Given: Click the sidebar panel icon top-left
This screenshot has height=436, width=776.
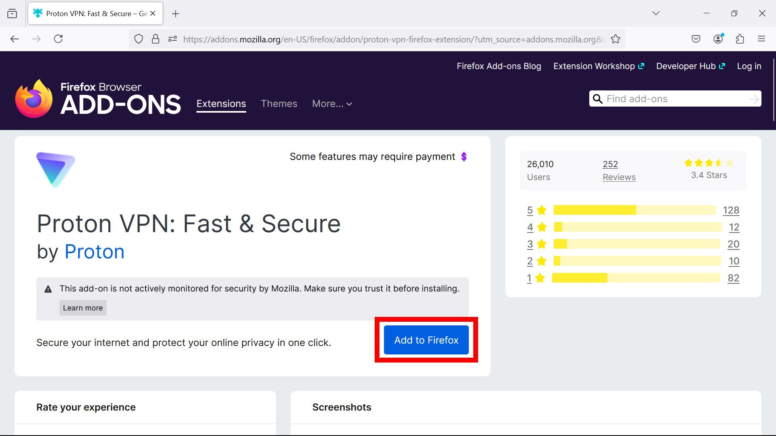Looking at the screenshot, I should pos(12,13).
